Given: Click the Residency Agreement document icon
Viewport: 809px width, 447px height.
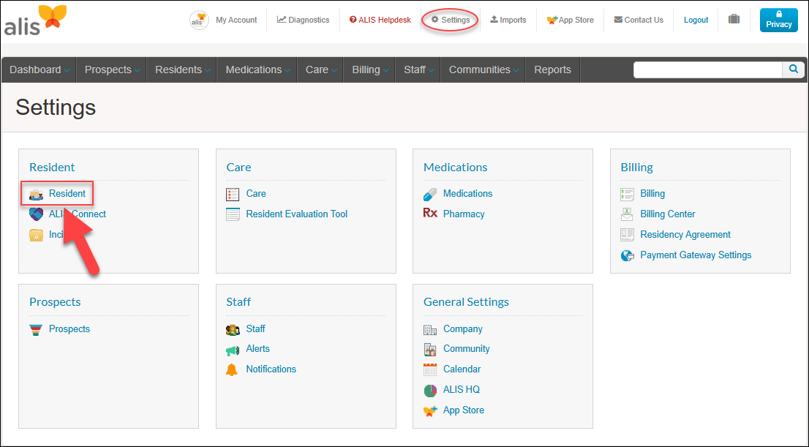Looking at the screenshot, I should 627,235.
